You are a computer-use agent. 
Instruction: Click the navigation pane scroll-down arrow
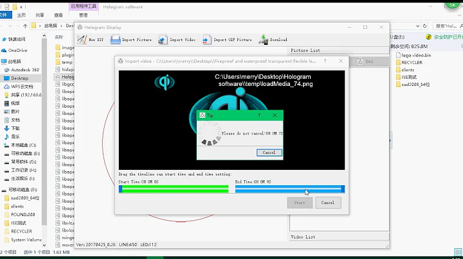(44, 245)
